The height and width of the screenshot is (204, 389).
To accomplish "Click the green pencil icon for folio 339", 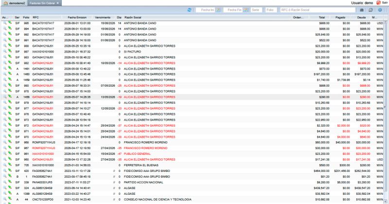I will [x=10, y=182].
